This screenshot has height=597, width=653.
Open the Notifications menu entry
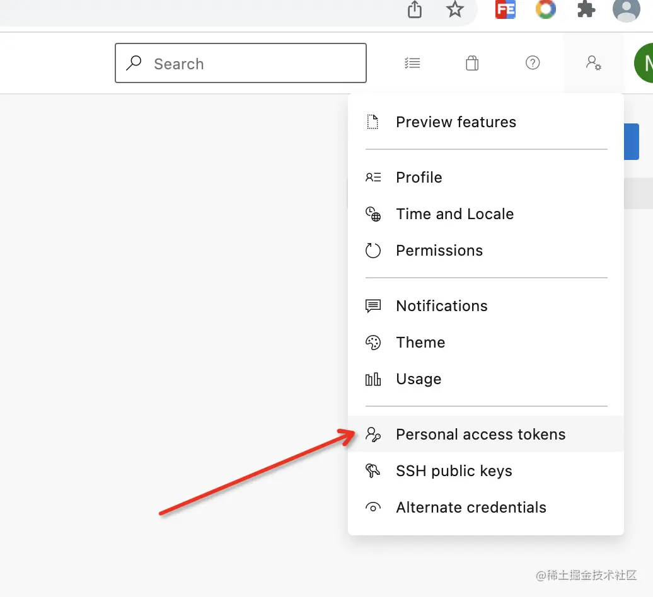pos(441,306)
